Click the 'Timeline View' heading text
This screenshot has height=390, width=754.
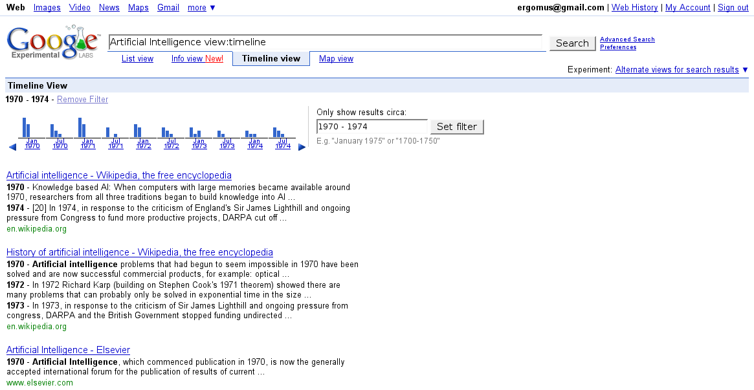pyautogui.click(x=38, y=86)
